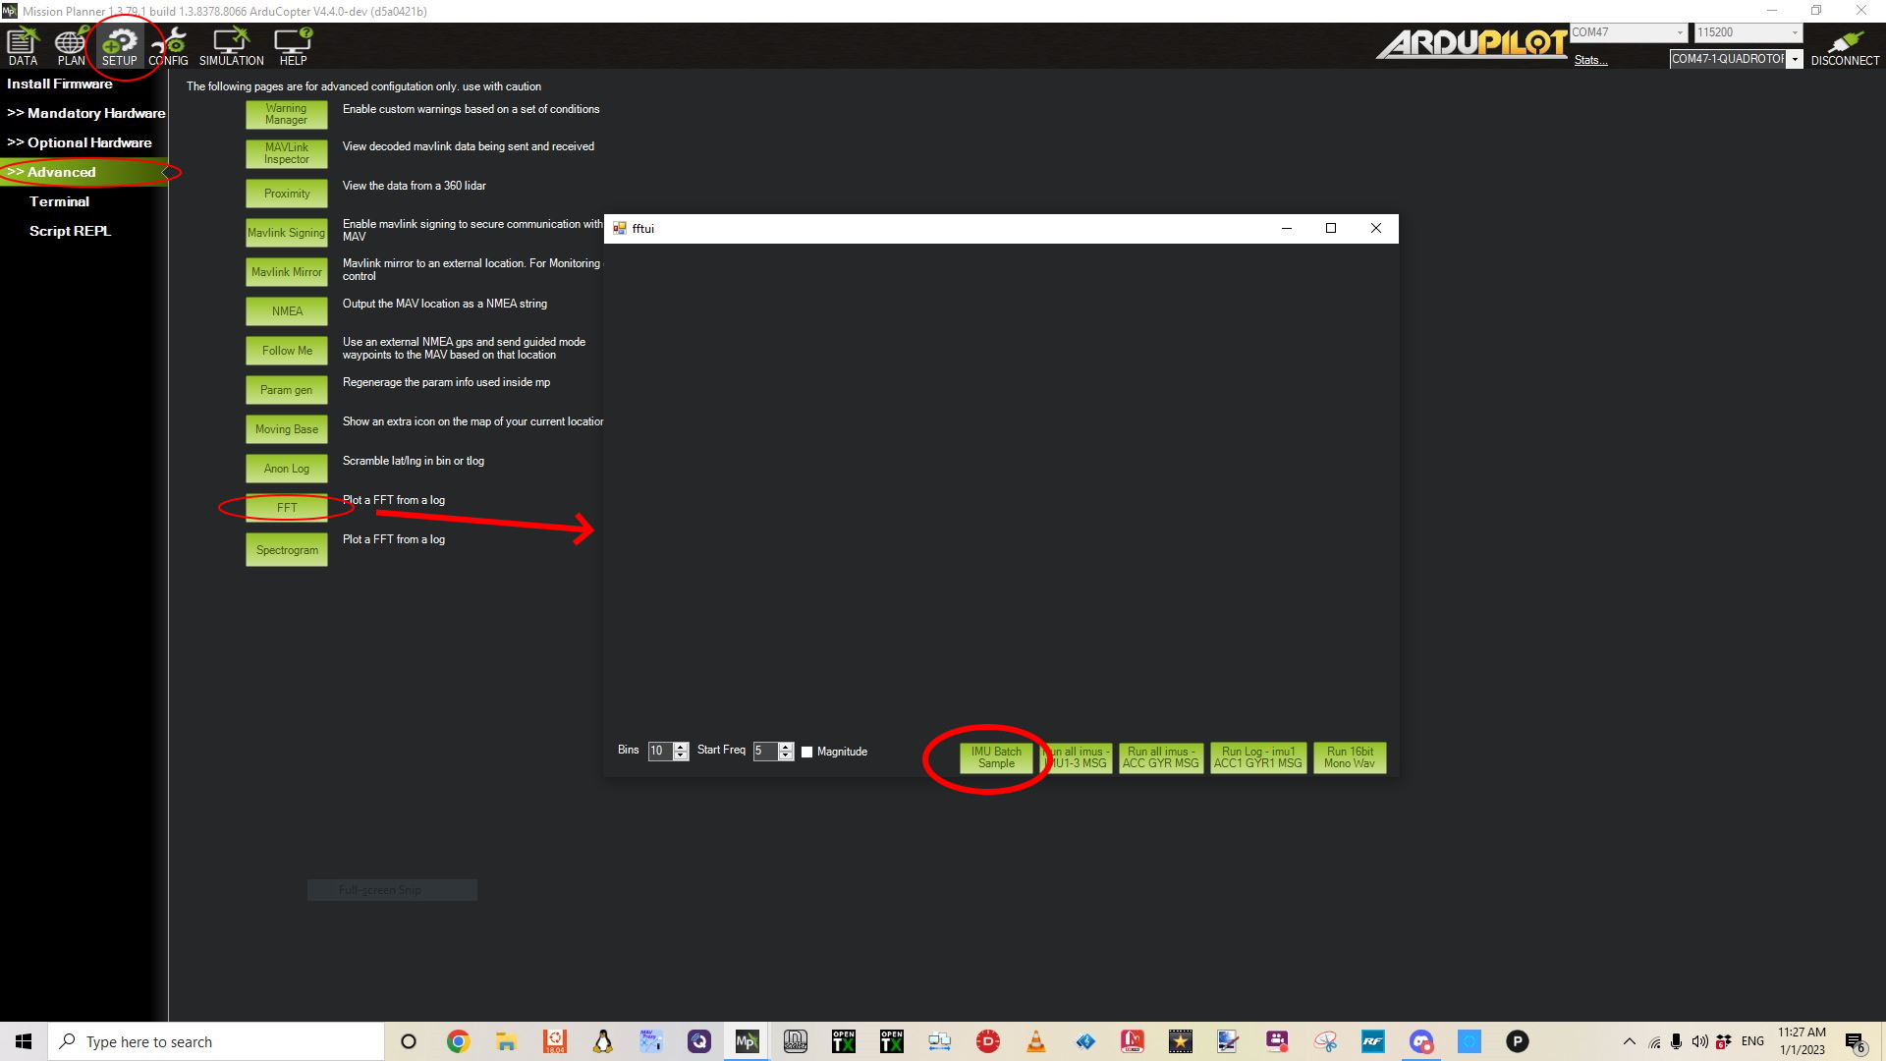This screenshot has width=1886, height=1061.
Task: Open the 115200 baud rate dropdown
Action: point(1794,32)
